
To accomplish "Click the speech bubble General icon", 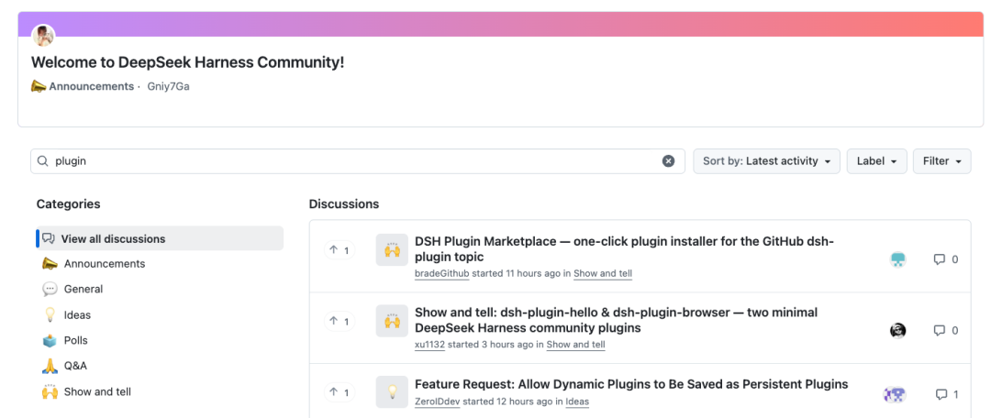I will pyautogui.click(x=50, y=289).
